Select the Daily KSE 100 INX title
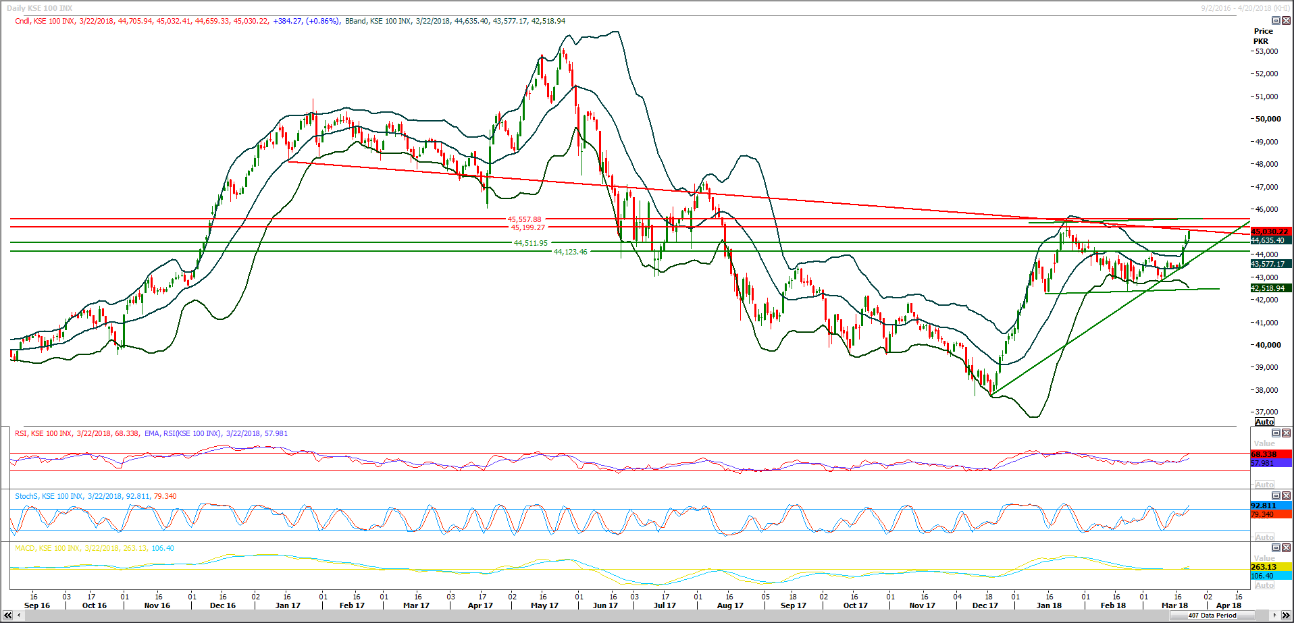The image size is (1294, 623). 39,8
